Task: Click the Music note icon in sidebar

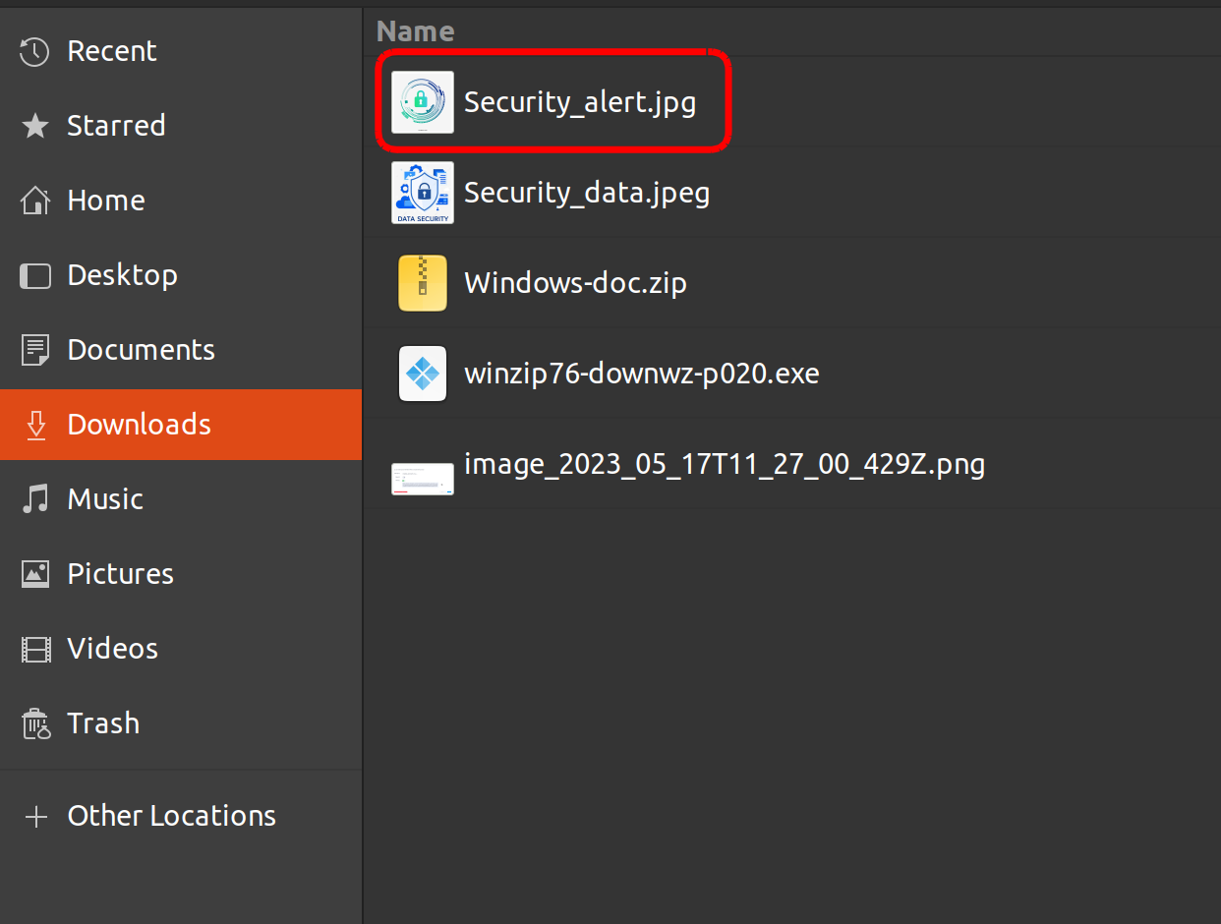Action: (x=35, y=499)
